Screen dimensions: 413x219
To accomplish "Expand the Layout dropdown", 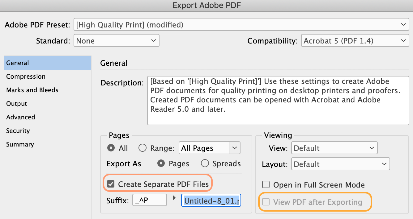I will click(340, 164).
